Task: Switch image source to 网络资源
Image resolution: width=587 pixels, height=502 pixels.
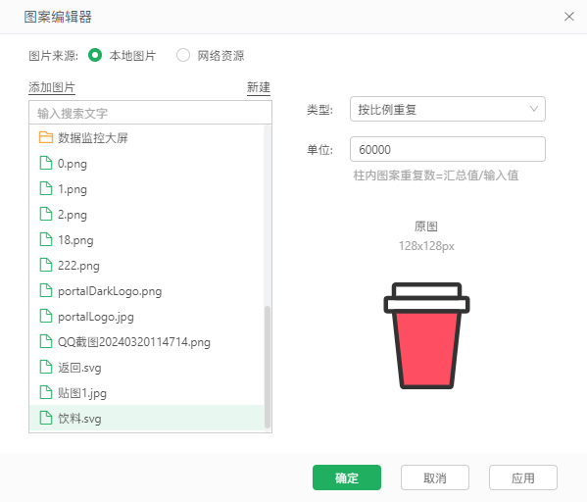Action: click(x=183, y=56)
